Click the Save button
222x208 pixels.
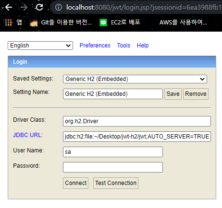pyautogui.click(x=173, y=94)
